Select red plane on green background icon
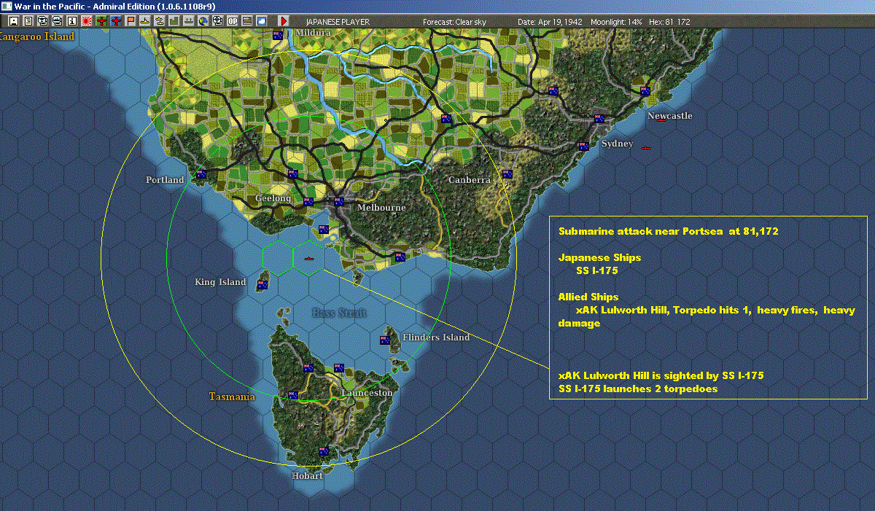Screen dimensions: 875x511 point(101,21)
